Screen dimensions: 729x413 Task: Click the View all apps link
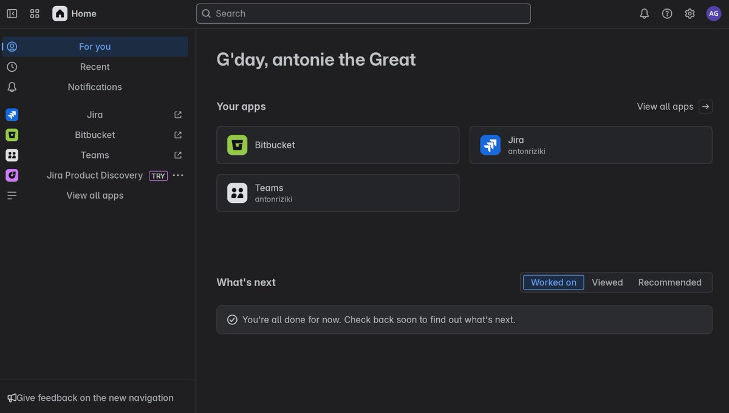click(665, 106)
